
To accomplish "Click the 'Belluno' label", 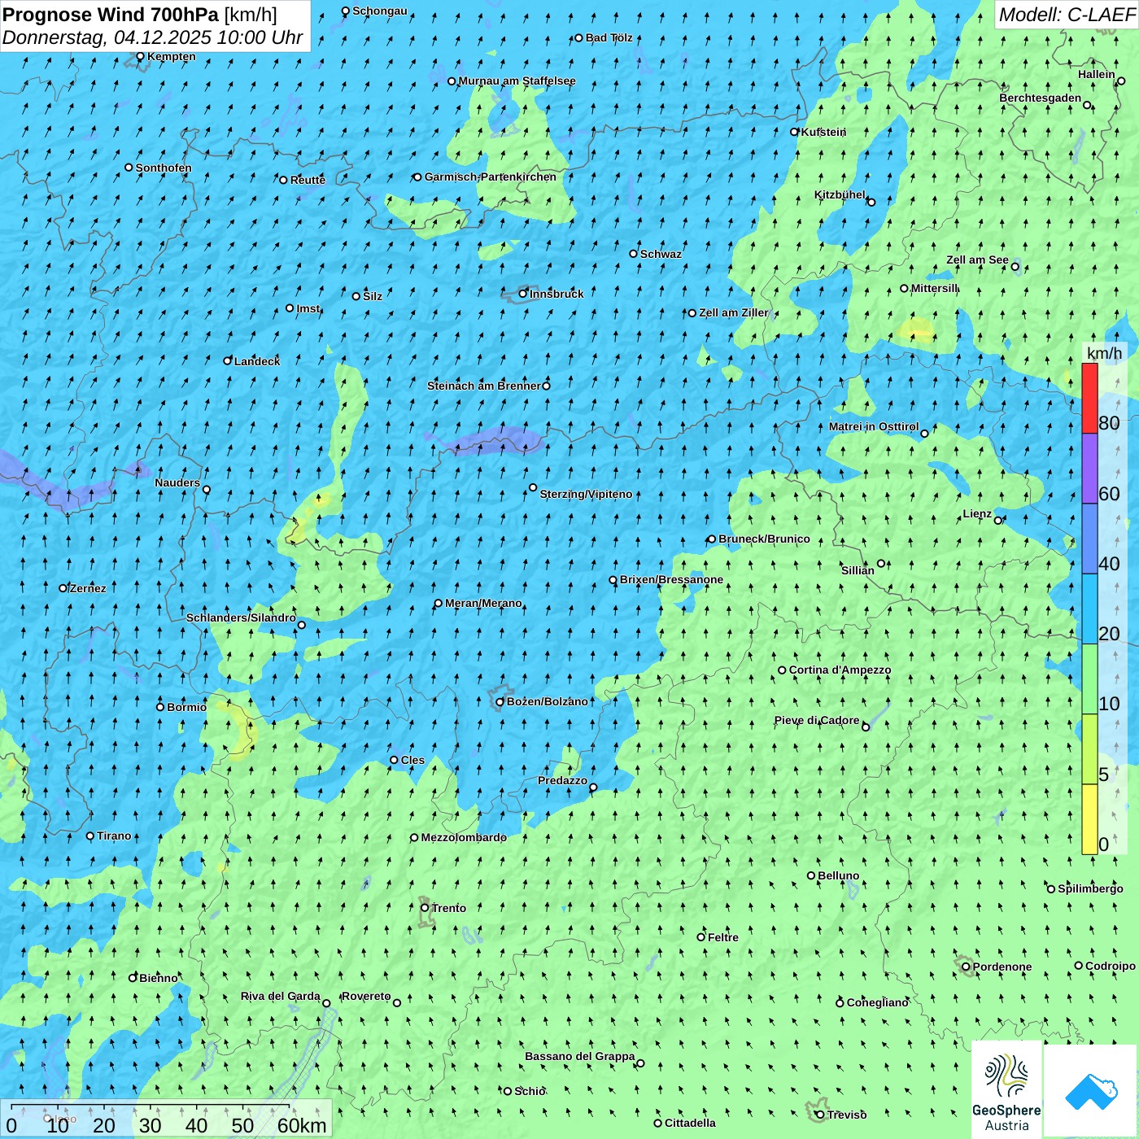I will [x=838, y=875].
